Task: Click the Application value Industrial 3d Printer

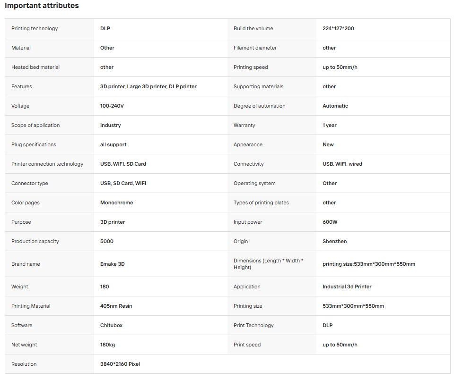Action: (x=347, y=286)
